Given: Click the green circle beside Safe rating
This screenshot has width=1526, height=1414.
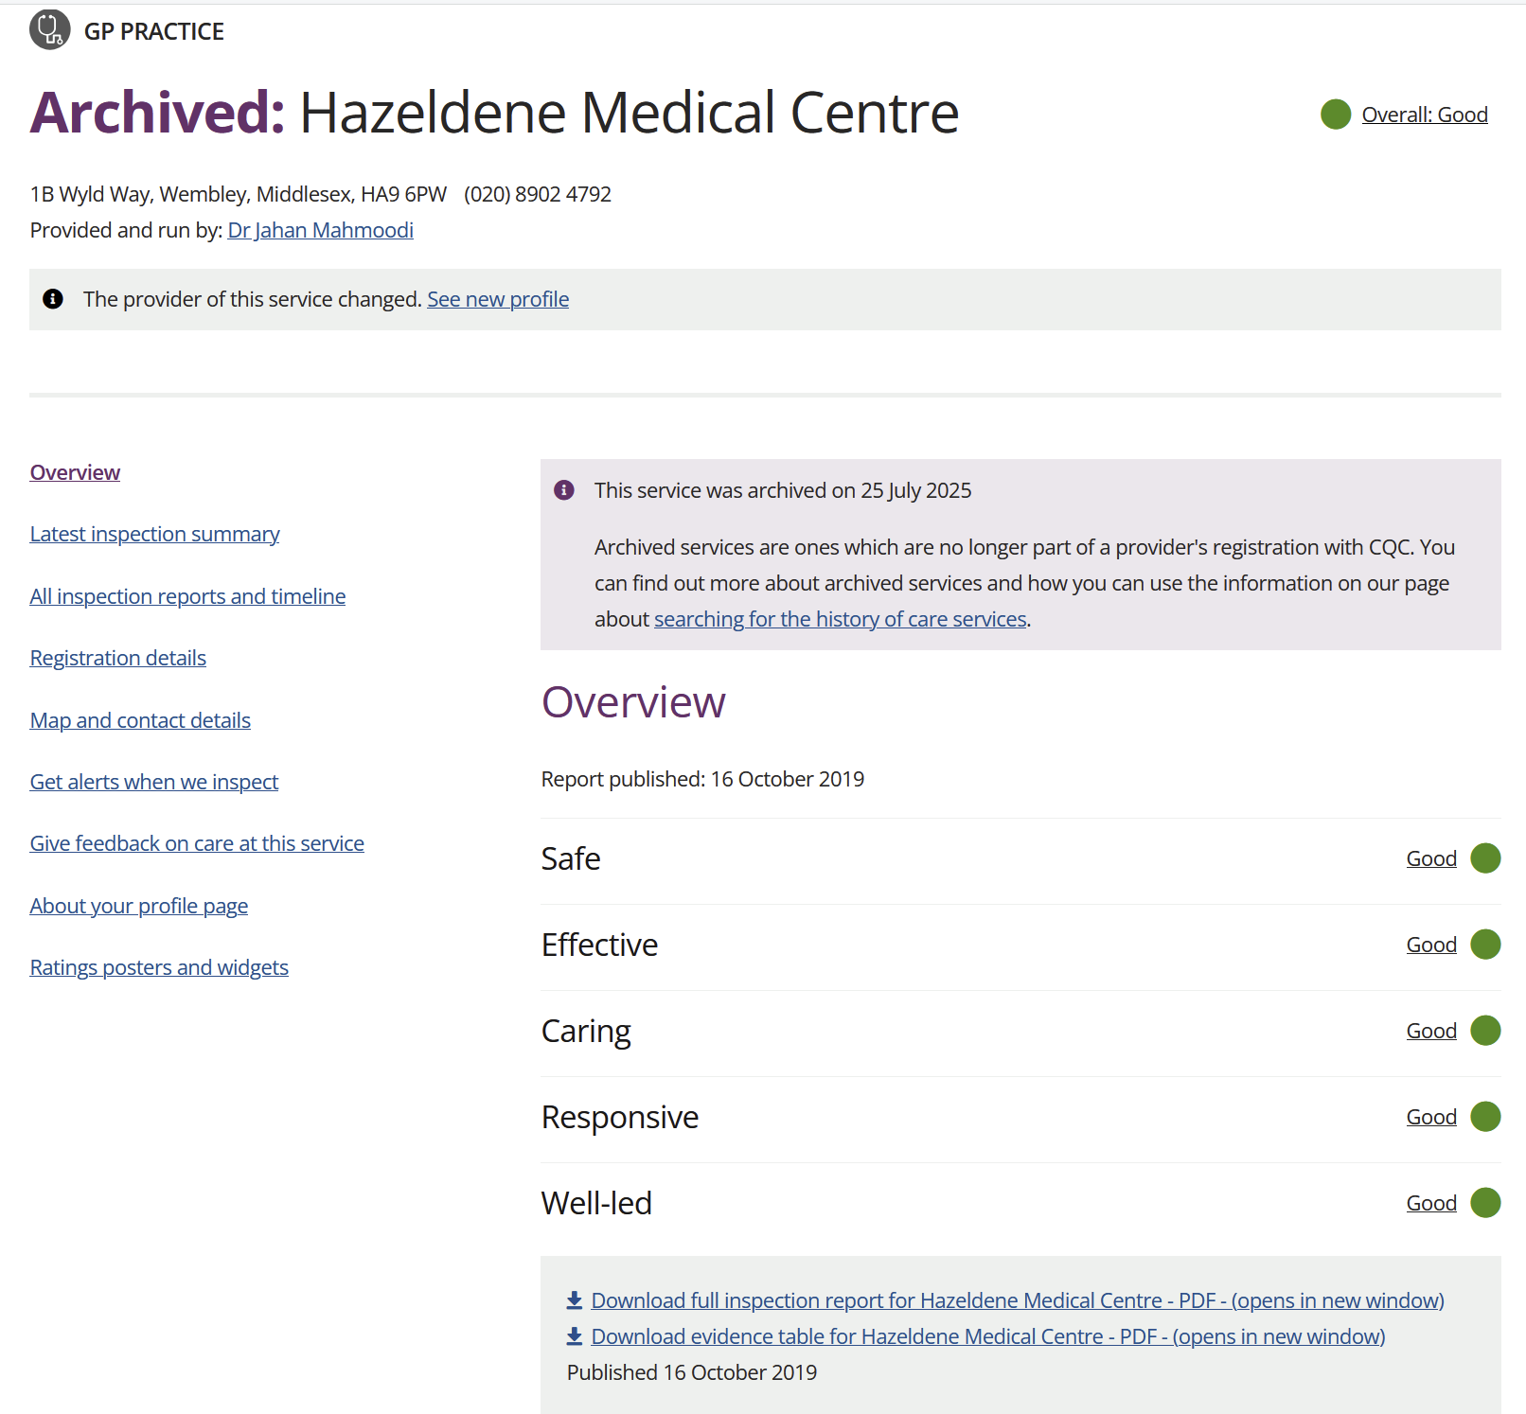Looking at the screenshot, I should (1485, 858).
